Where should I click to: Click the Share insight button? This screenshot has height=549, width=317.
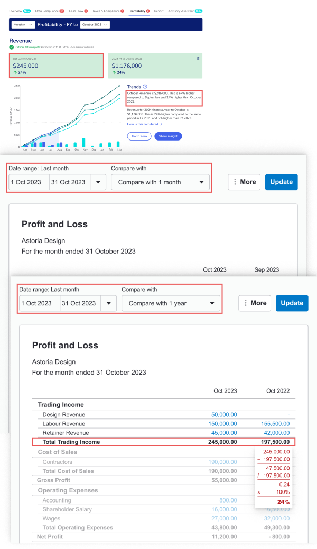(x=168, y=136)
